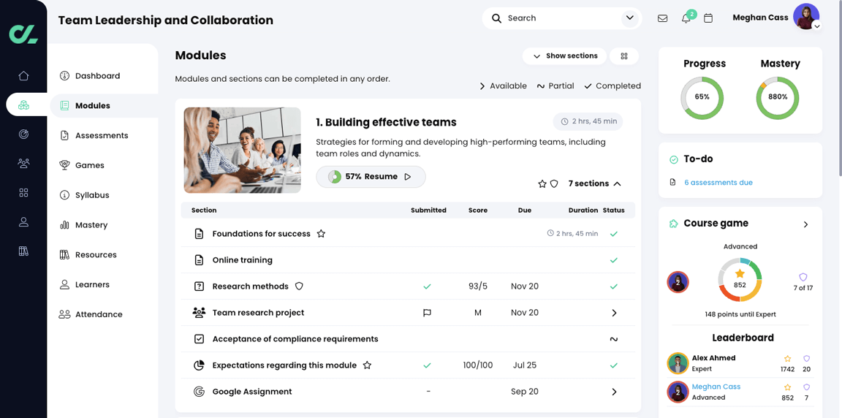Open notifications bell with badge 2

click(687, 18)
